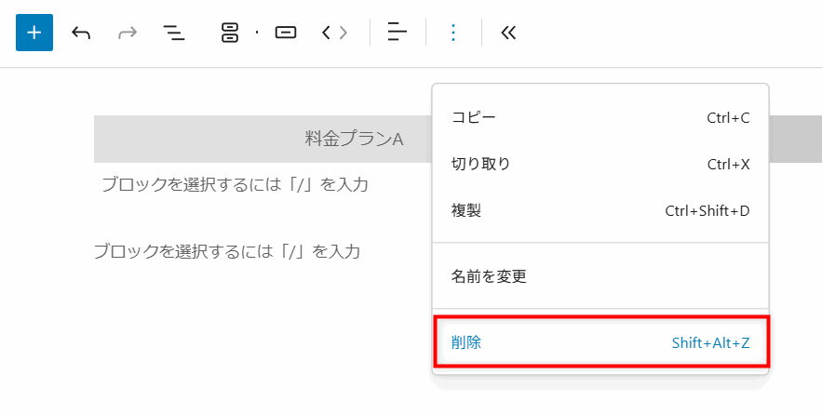Image resolution: width=822 pixels, height=414 pixels.
Task: Move the block right with the arrow
Action: tap(344, 33)
